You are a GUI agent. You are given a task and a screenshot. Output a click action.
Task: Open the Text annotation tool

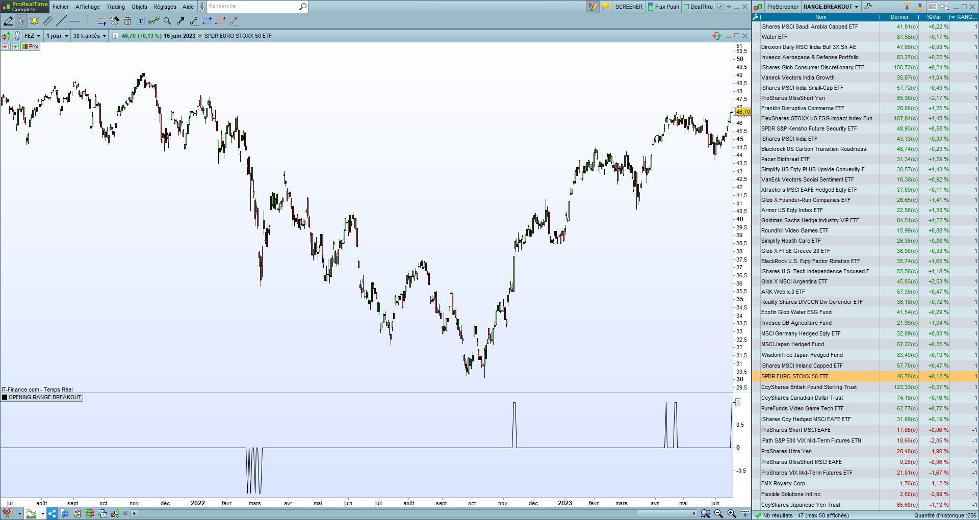point(141,21)
